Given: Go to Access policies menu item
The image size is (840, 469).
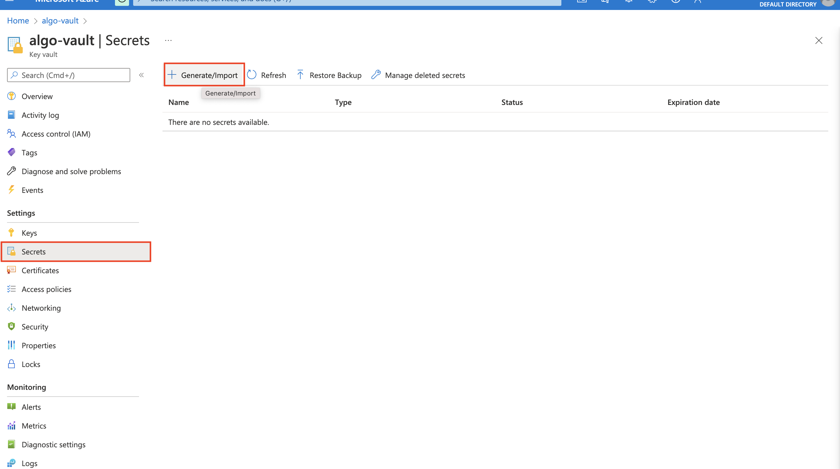Looking at the screenshot, I should click(46, 289).
